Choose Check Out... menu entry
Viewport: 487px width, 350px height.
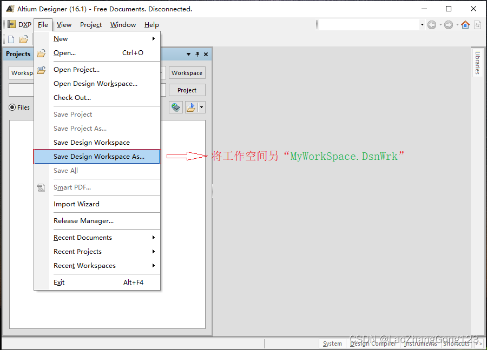tap(97, 98)
